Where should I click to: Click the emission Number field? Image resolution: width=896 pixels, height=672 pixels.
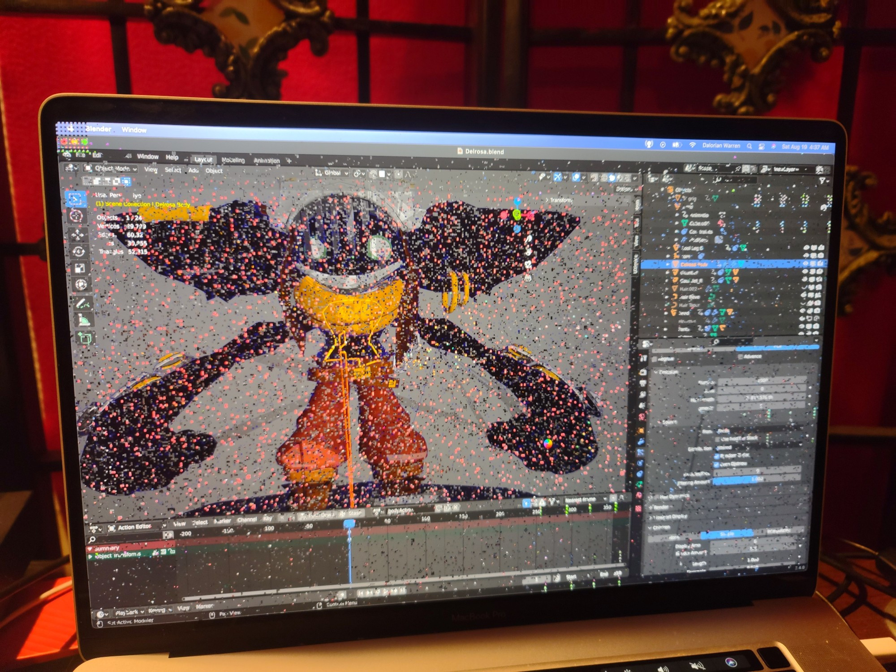point(762,381)
